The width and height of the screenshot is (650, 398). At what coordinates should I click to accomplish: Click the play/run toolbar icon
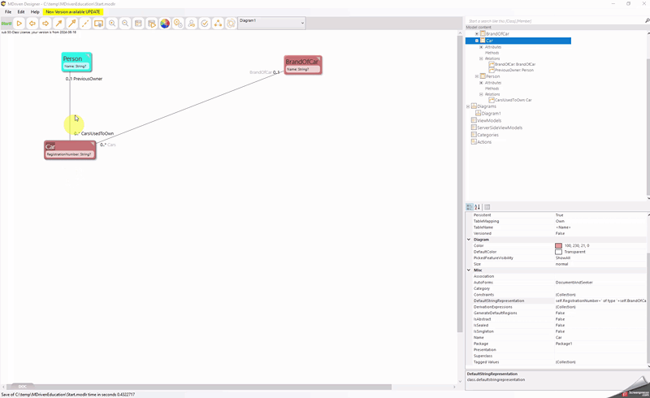[19, 24]
